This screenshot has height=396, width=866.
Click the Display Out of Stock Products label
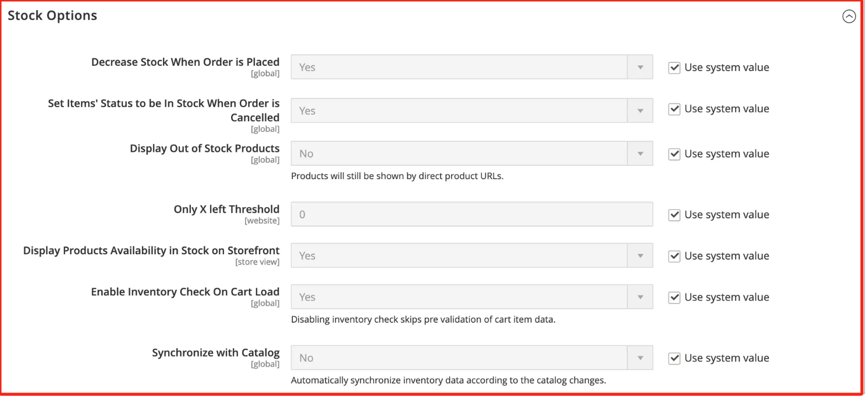[x=205, y=148]
